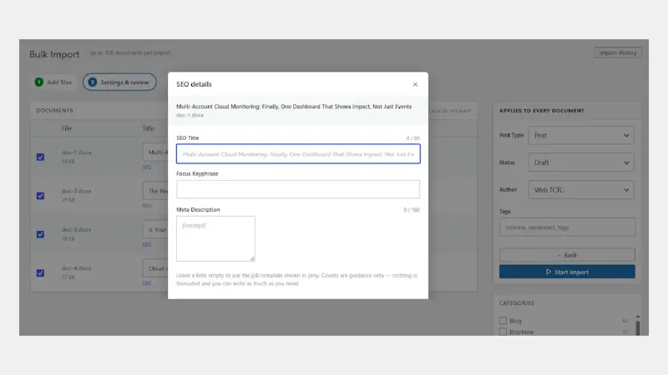Focus the SEO Title input field
668x375 pixels.
pyautogui.click(x=298, y=154)
